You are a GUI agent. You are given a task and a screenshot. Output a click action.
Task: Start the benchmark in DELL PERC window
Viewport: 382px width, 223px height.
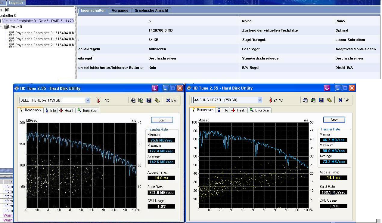pos(162,120)
